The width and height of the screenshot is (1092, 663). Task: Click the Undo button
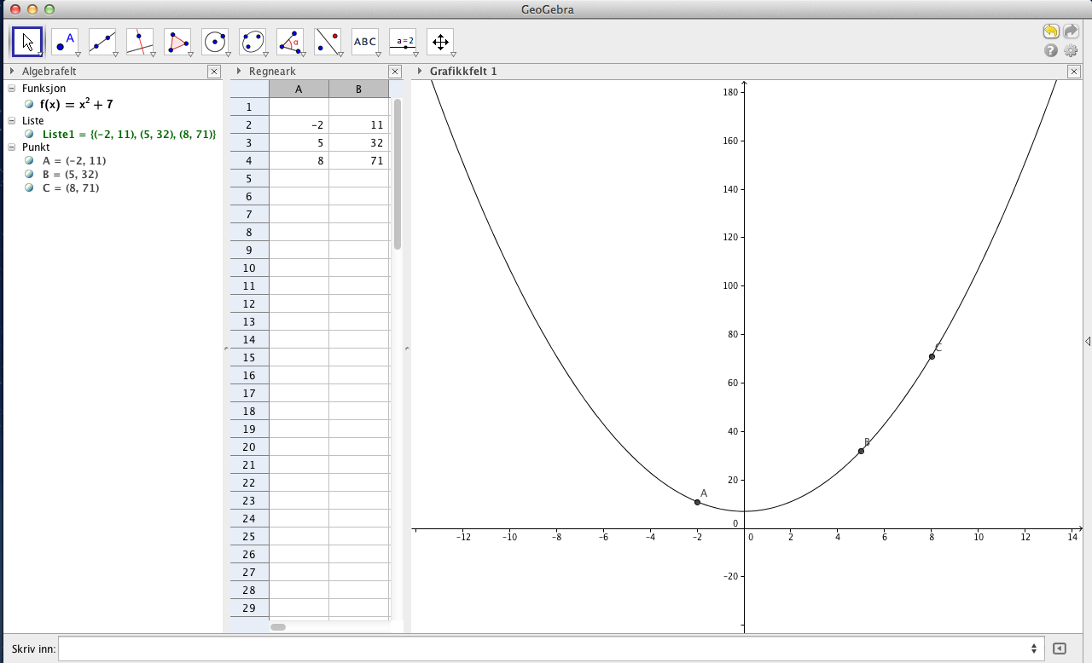coord(1051,32)
